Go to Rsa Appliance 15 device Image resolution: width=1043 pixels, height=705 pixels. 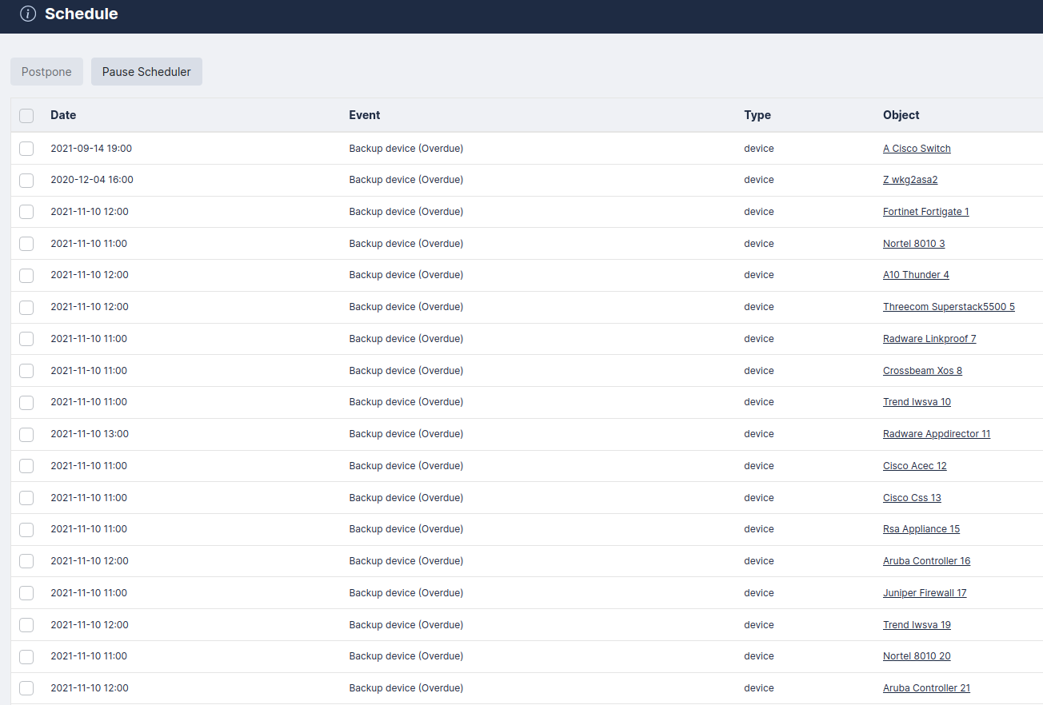click(x=921, y=529)
